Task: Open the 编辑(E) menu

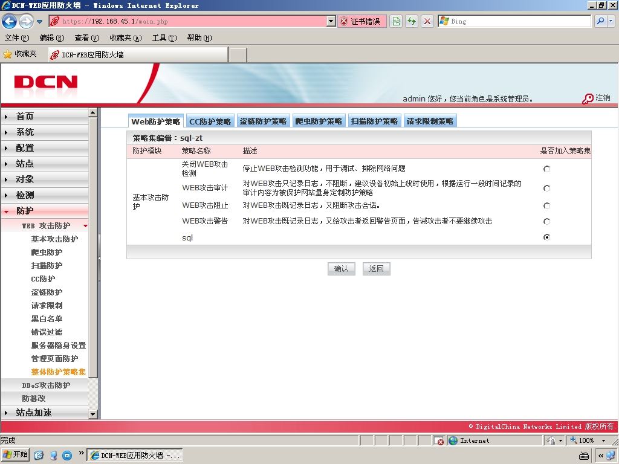Action: point(52,38)
